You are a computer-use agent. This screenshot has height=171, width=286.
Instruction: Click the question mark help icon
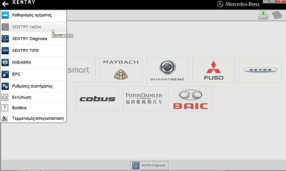pos(5,108)
